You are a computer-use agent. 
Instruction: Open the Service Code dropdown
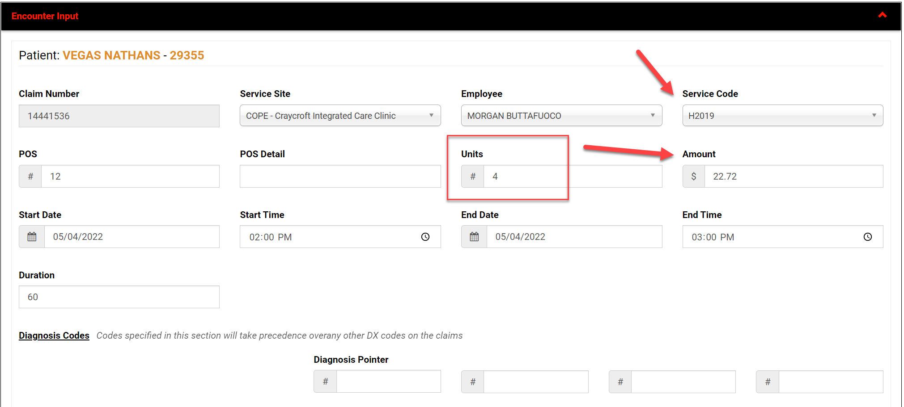782,116
